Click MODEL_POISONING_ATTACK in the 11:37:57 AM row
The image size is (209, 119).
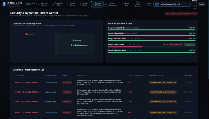click(27, 113)
